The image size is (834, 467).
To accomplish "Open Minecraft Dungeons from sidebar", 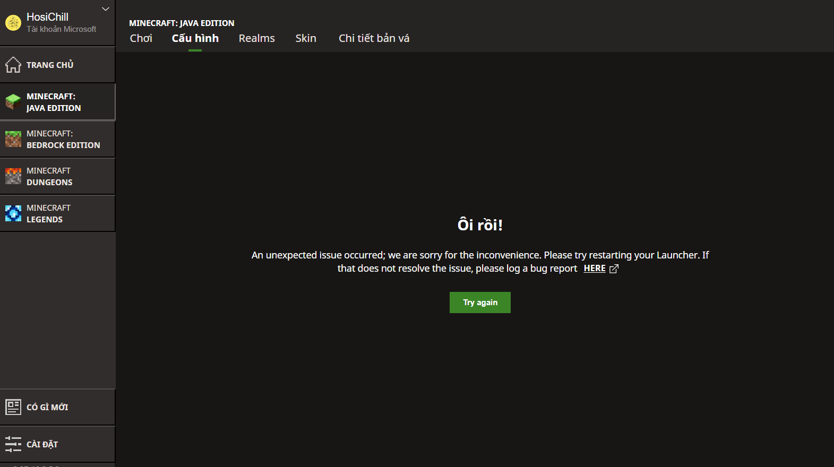I will click(x=57, y=176).
